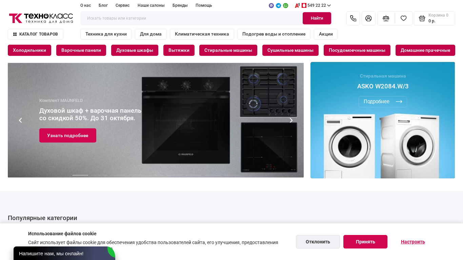Open the user account profile icon
463x260 pixels.
368,18
